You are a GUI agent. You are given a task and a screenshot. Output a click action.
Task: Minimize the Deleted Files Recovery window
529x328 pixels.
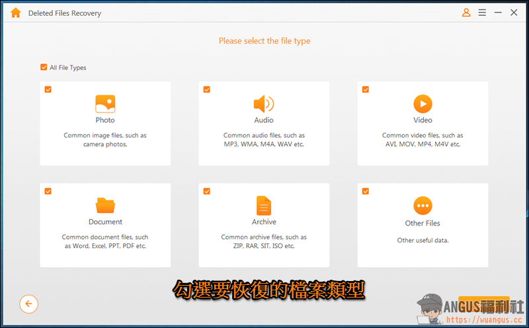(x=498, y=13)
